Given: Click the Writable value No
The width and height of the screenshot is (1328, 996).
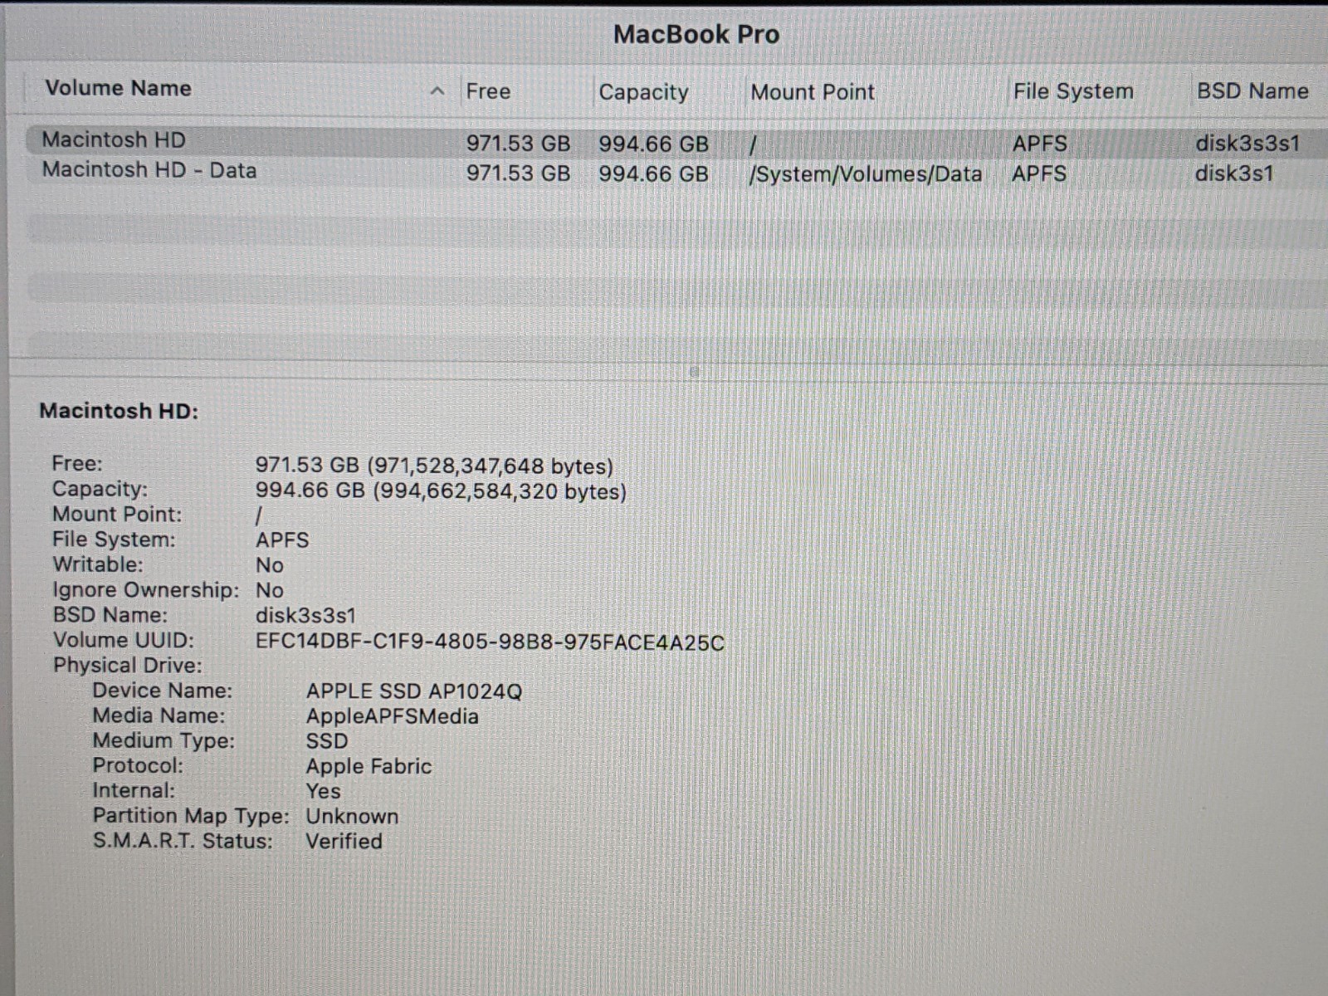Looking at the screenshot, I should click(x=270, y=565).
